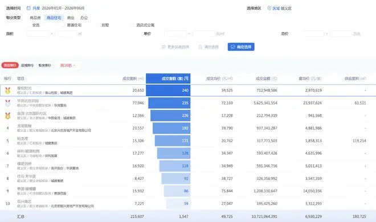Click the value 1,208,330,647

pyautogui.click(x=265, y=191)
